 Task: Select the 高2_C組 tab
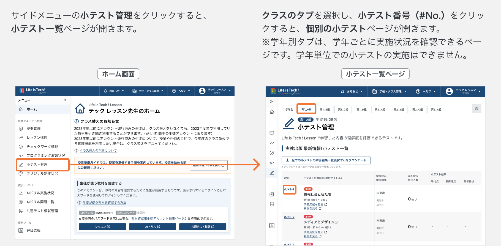pos(417,110)
